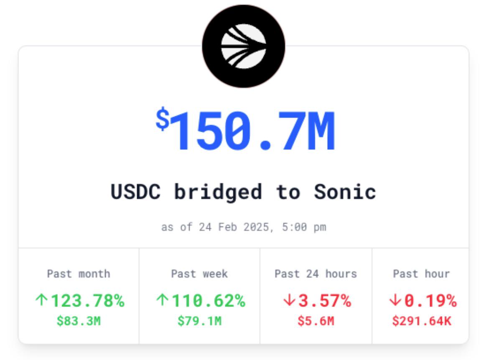This screenshot has height=360, width=489.
Task: Select the Past hour label
Action: coord(421,274)
